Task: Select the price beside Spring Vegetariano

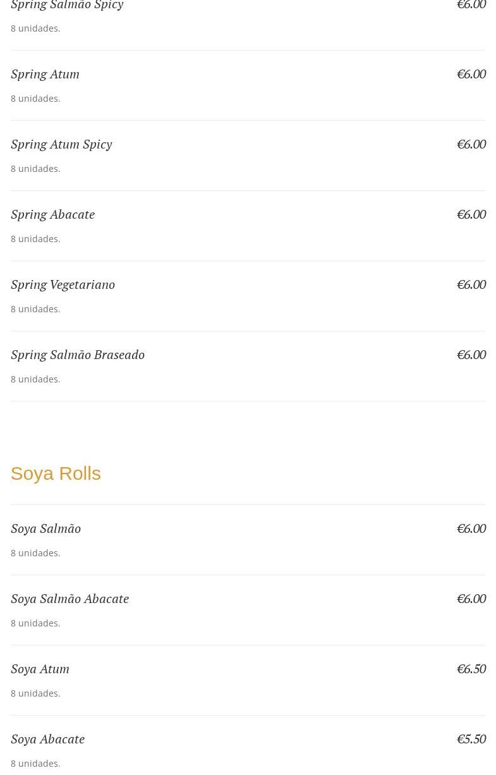Action: point(471,284)
